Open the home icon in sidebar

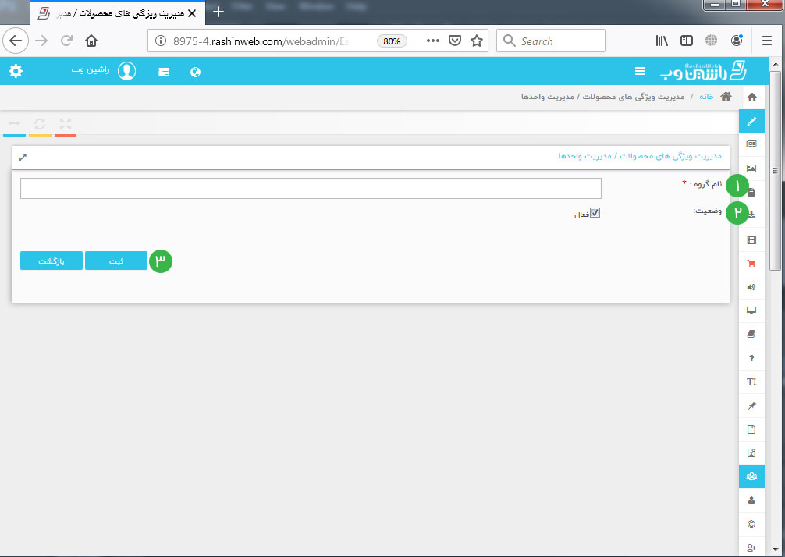[x=751, y=97]
